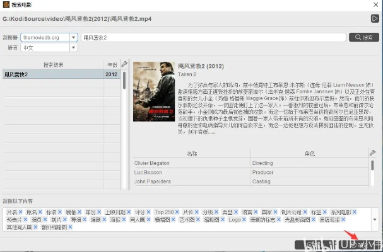Remove the Logo tag with its X
This screenshot has width=383, height=252.
(x=244, y=219)
